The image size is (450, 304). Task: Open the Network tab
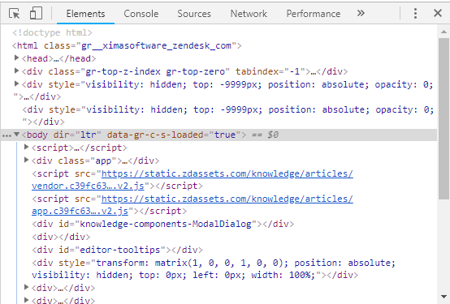(x=249, y=14)
